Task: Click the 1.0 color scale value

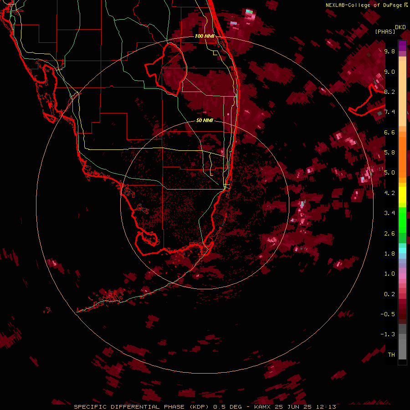Action: click(x=389, y=274)
